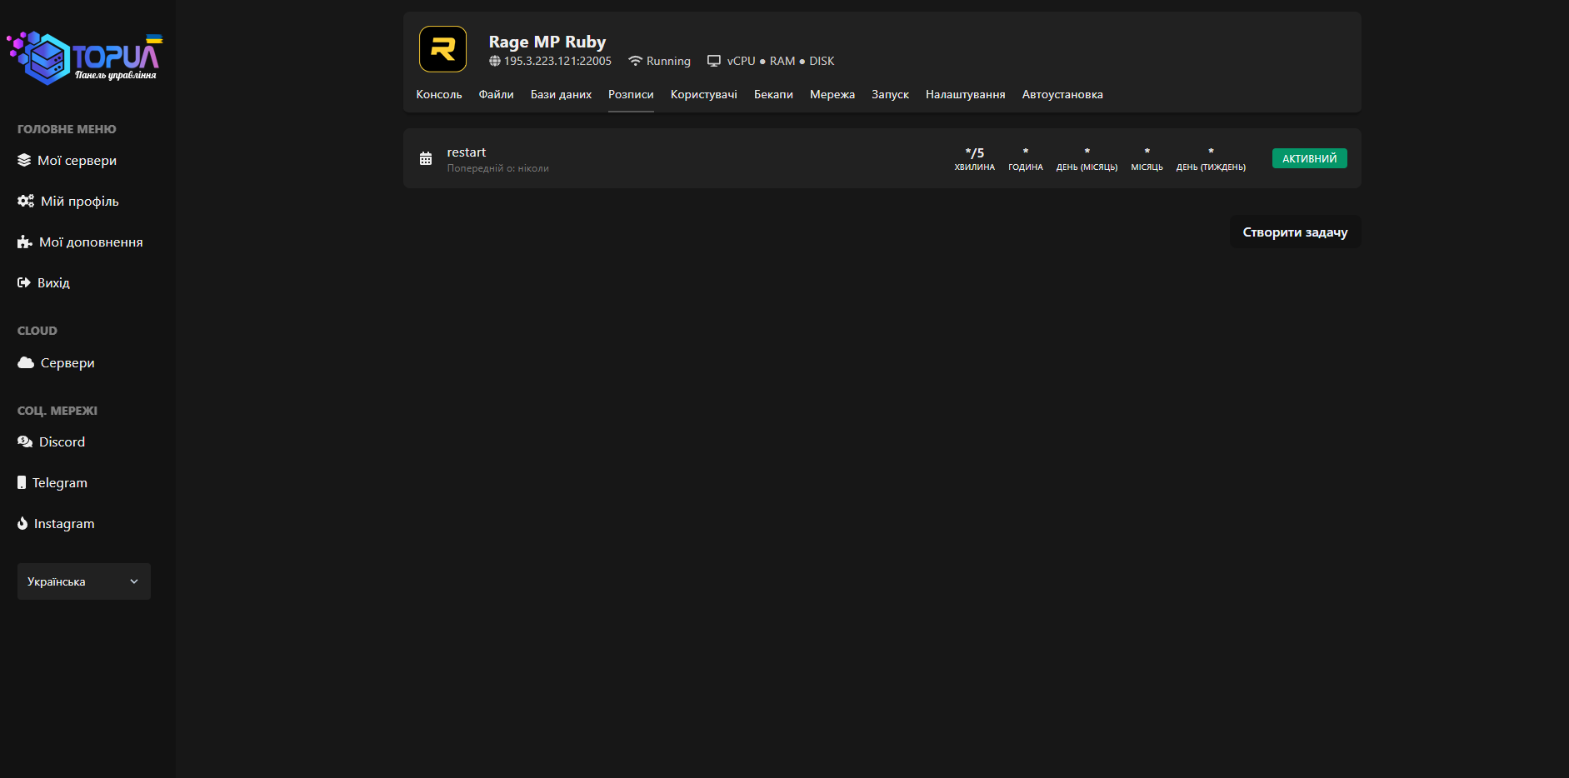The width and height of the screenshot is (1569, 778).
Task: Click the gears icon for Мій профіль
Action: (26, 202)
